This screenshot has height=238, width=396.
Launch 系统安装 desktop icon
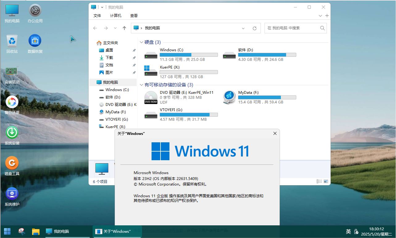[12, 136]
